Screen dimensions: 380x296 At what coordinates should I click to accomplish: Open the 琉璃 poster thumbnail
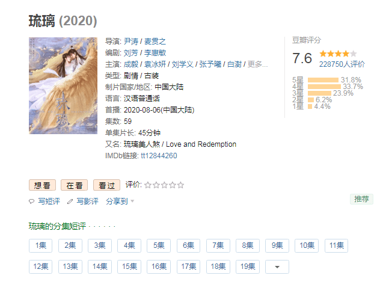coord(63,85)
